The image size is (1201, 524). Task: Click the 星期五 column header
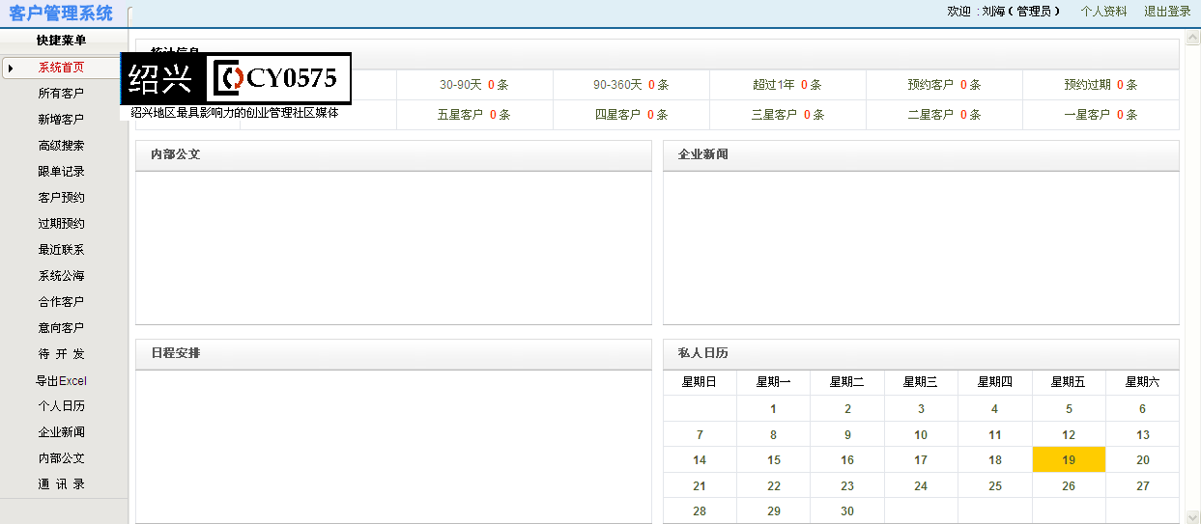click(x=1069, y=382)
